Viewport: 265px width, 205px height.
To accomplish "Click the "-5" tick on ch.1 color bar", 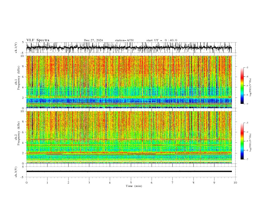I will [x=247, y=86].
